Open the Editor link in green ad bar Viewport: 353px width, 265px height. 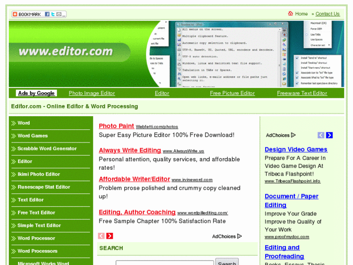pos(162,93)
